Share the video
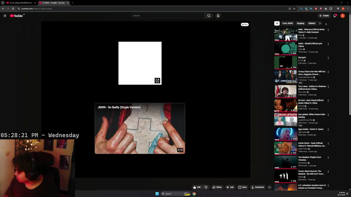Image resolution: width=351 pixels, height=197 pixels. click(x=217, y=187)
